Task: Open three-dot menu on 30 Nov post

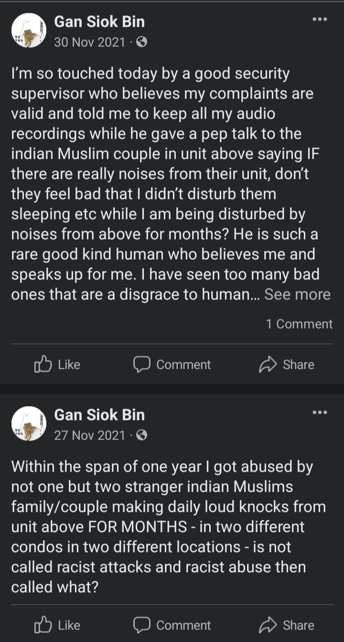Action: [x=320, y=20]
